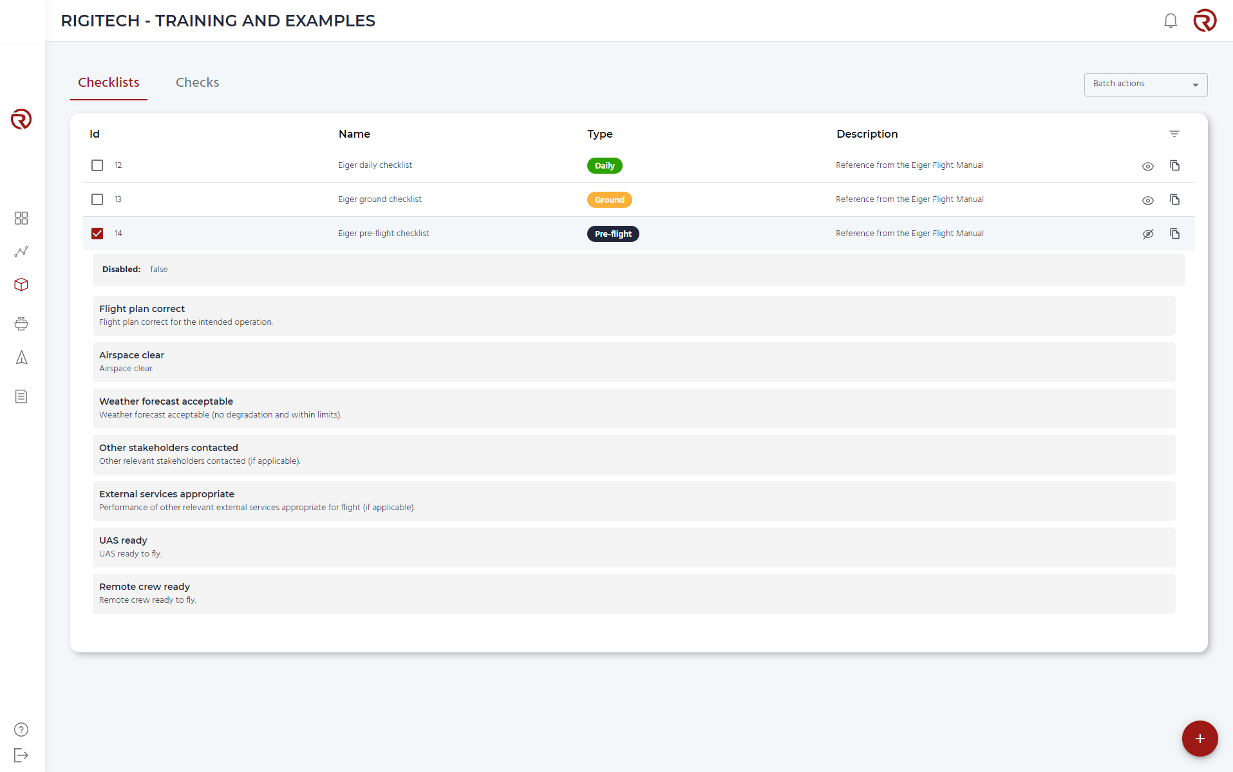Click the RigiTech logo in the sidebar

pyautogui.click(x=21, y=119)
